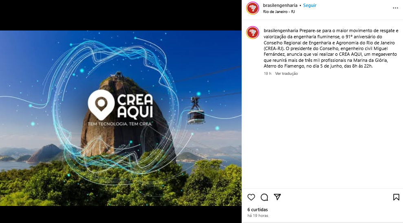Screen dimensions: 403x223
Task: Open comments with the speech bubble icon
Action: (264, 197)
